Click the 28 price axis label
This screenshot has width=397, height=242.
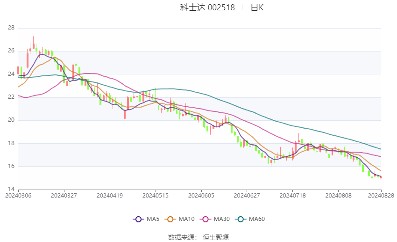click(11, 28)
